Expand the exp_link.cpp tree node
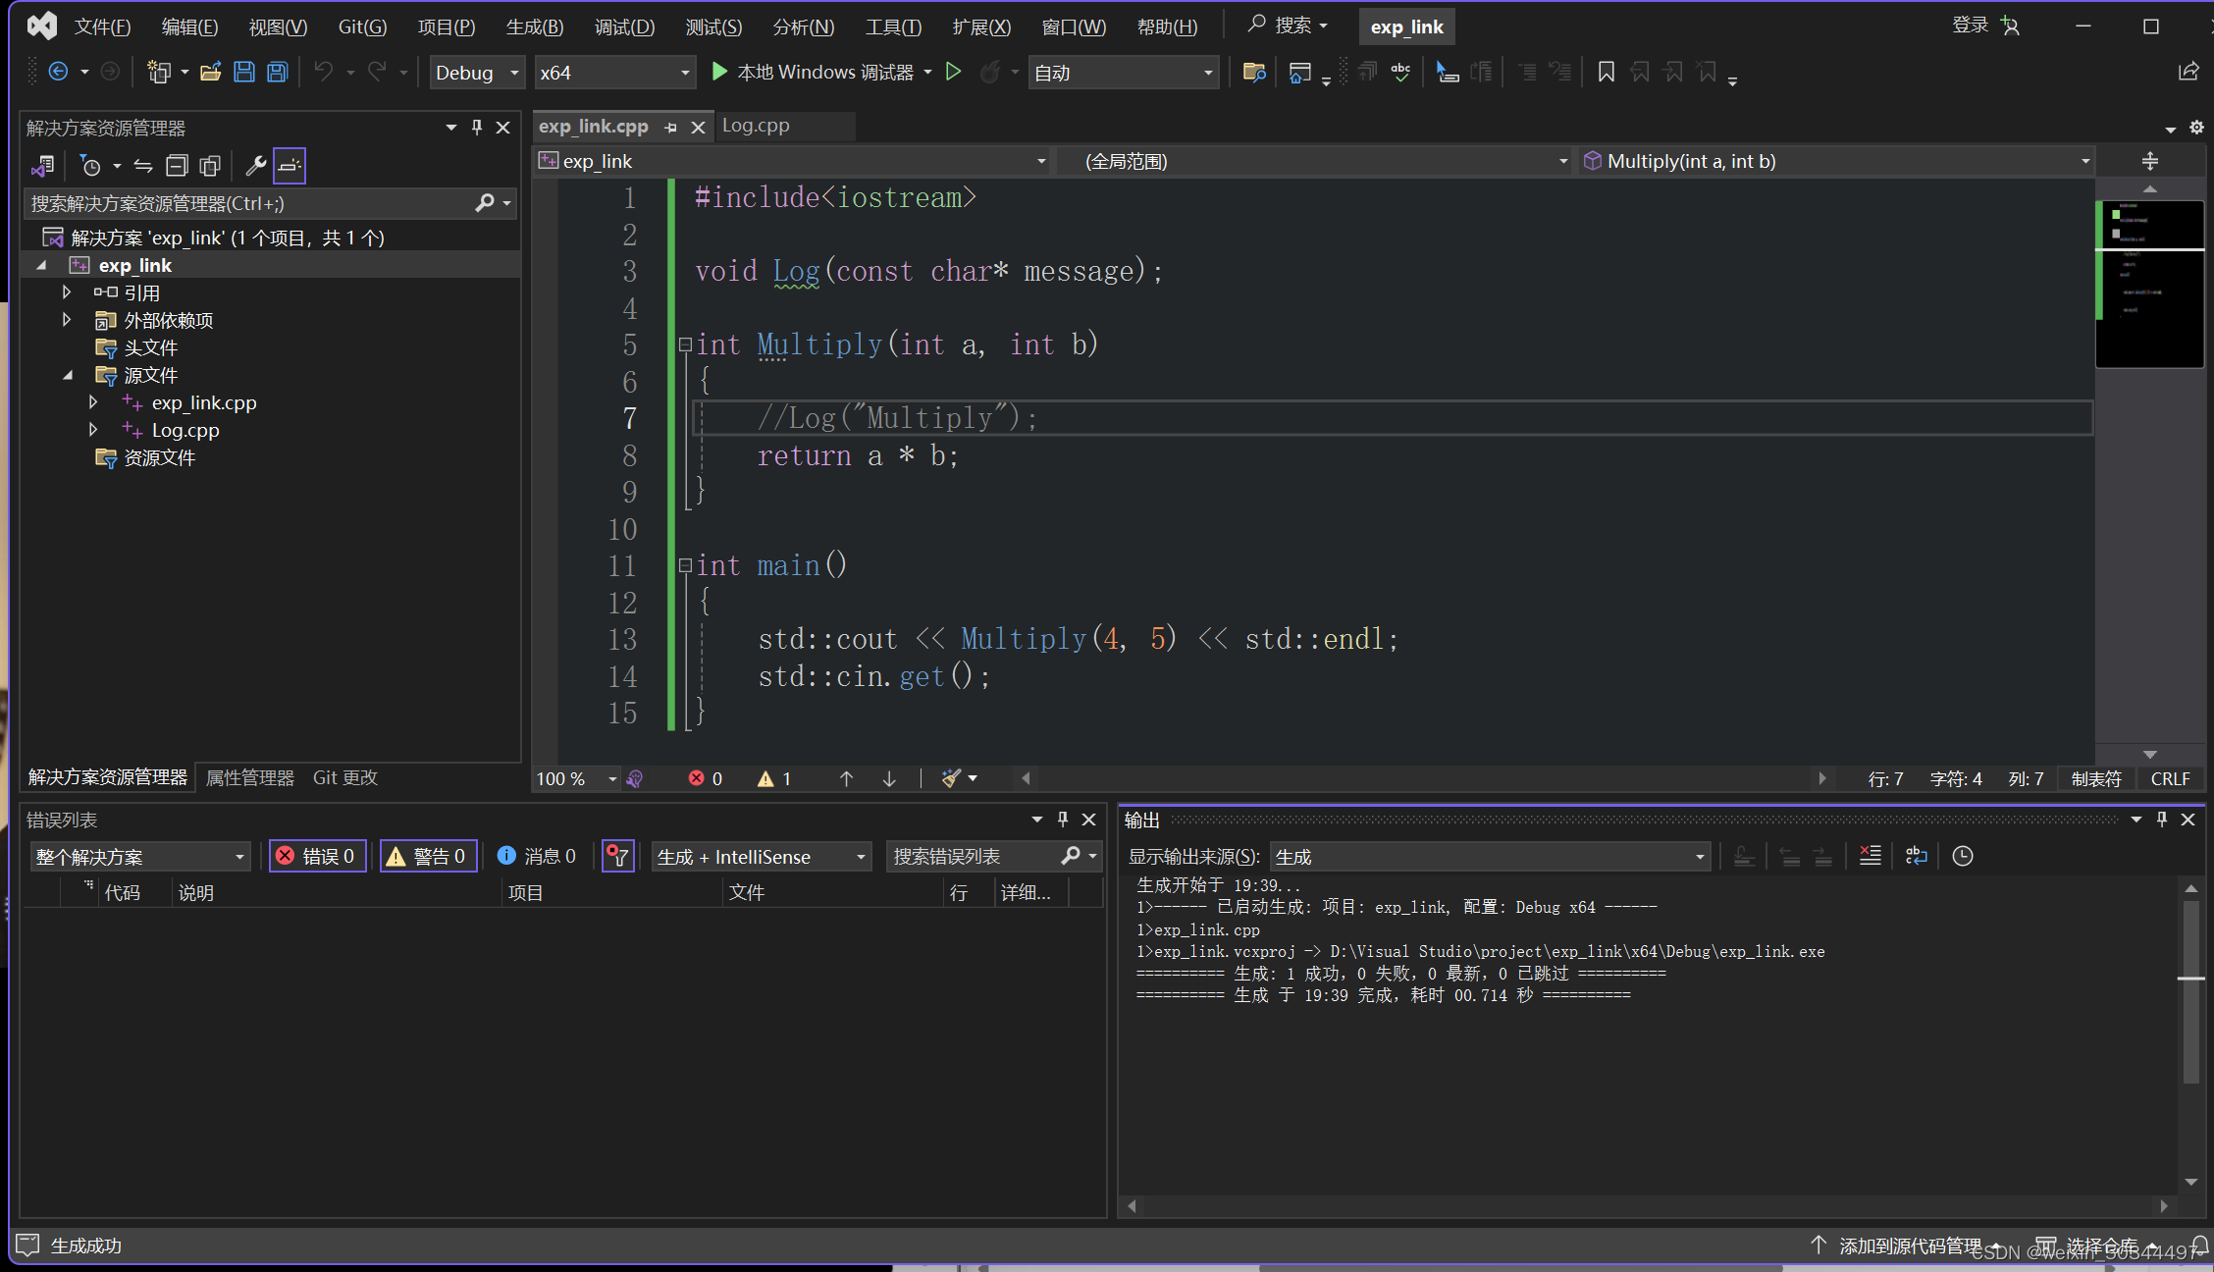This screenshot has height=1272, width=2214. [x=93, y=402]
